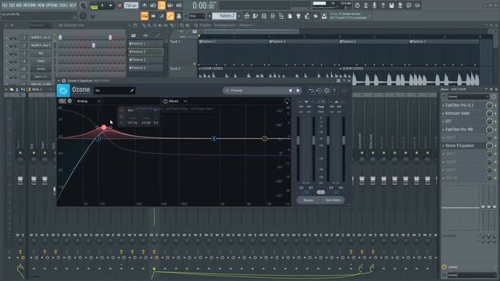This screenshot has width=500, height=281.
Task: Open the OTT slot arrow menu
Action: click(x=443, y=122)
